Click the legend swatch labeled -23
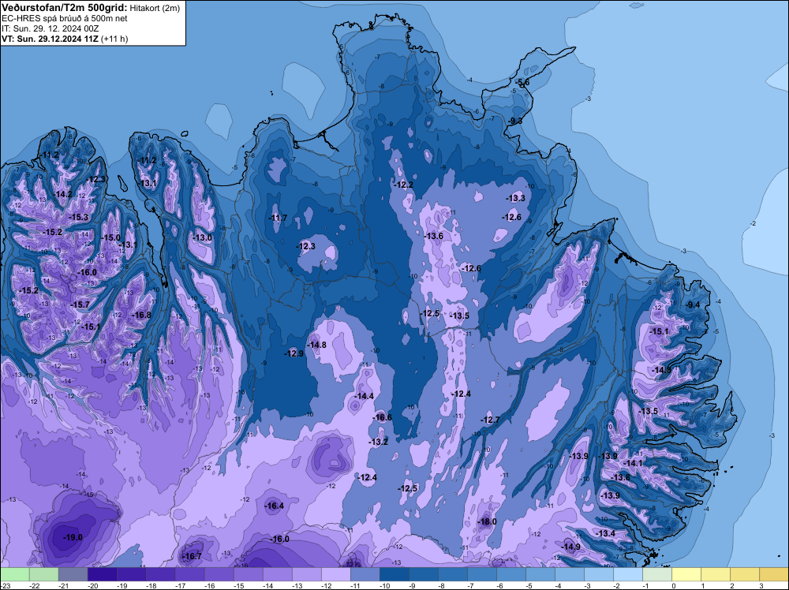Image resolution: width=789 pixels, height=590 pixels. click(x=14, y=574)
